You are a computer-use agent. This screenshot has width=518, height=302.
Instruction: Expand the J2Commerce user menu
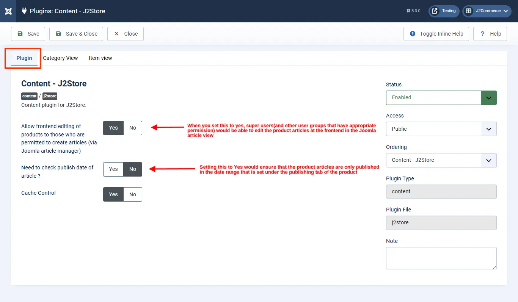[x=487, y=11]
